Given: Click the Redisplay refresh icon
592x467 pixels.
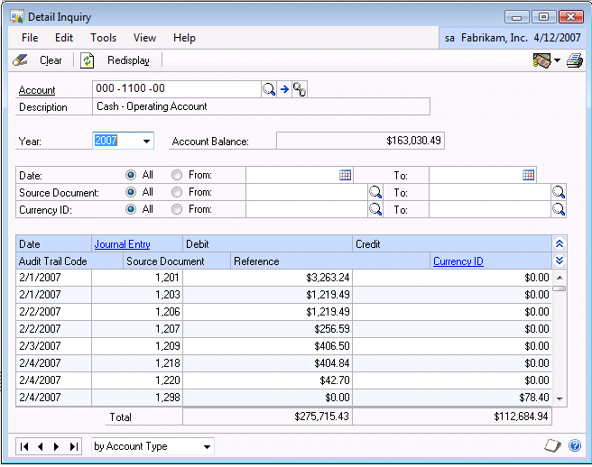Looking at the screenshot, I should tap(88, 60).
